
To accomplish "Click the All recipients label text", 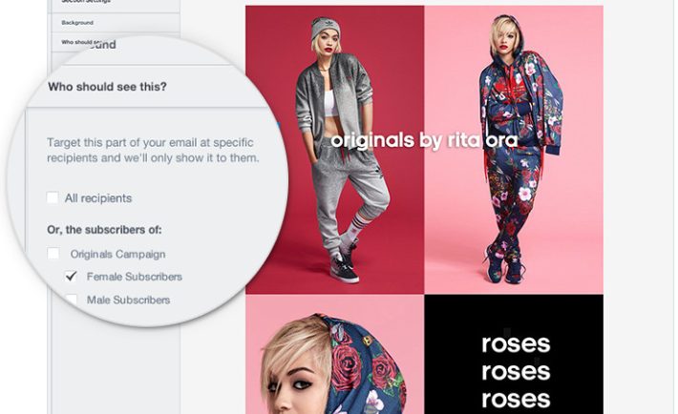I will pos(98,198).
